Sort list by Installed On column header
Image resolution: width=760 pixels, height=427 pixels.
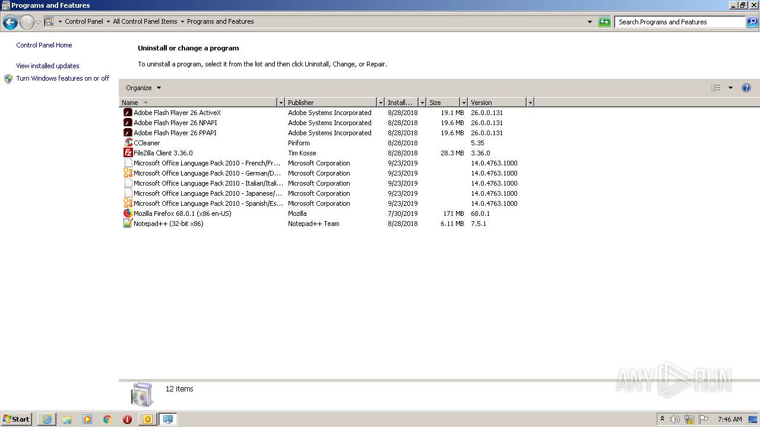pos(401,103)
